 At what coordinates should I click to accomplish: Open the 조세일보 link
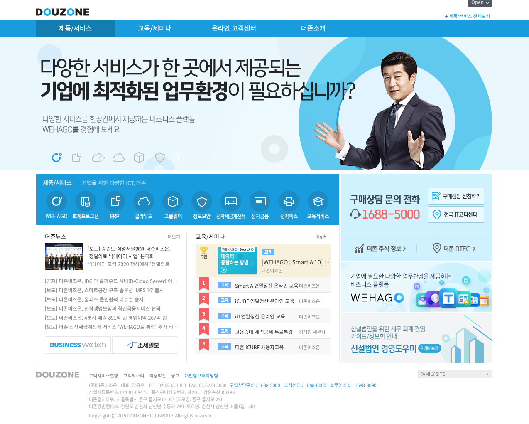click(x=145, y=345)
